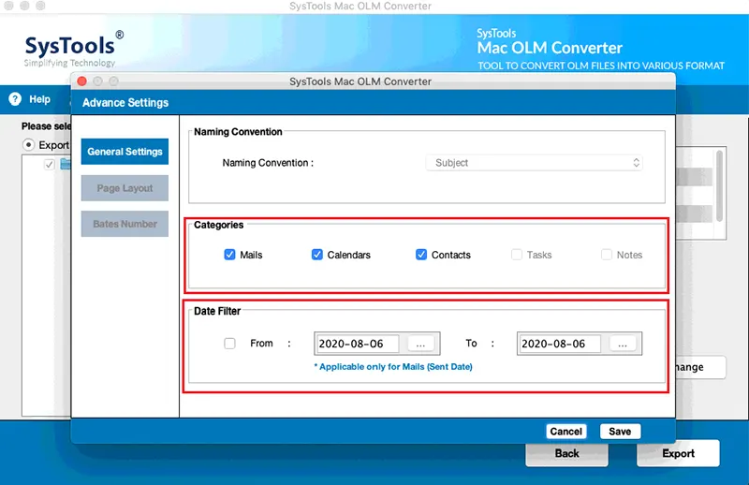Click the scrollbar in background window

tap(719, 186)
